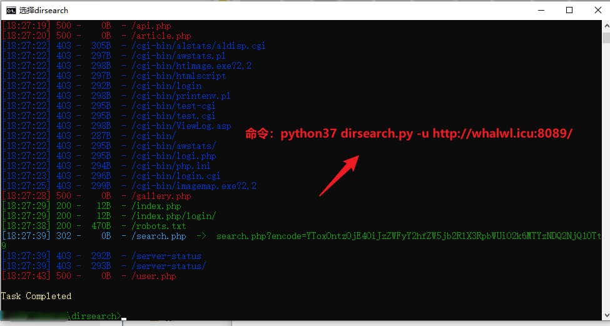Click the scrollbar down arrow
Viewport: 610px width, 326px height.
pyautogui.click(x=606, y=315)
